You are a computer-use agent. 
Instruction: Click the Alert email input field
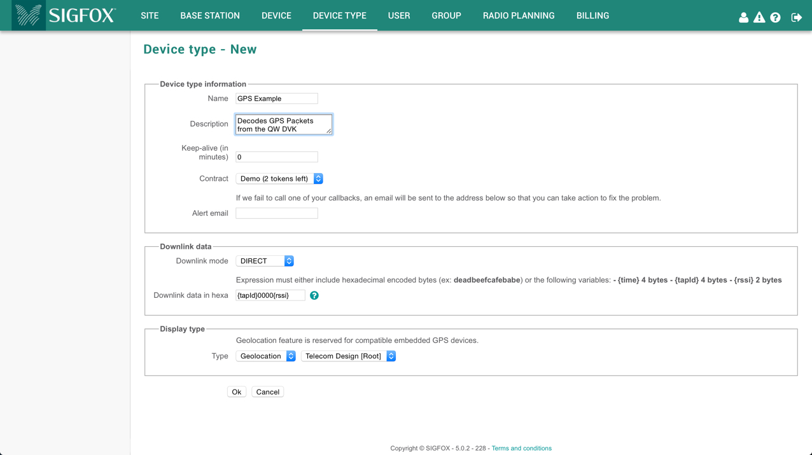(x=277, y=213)
